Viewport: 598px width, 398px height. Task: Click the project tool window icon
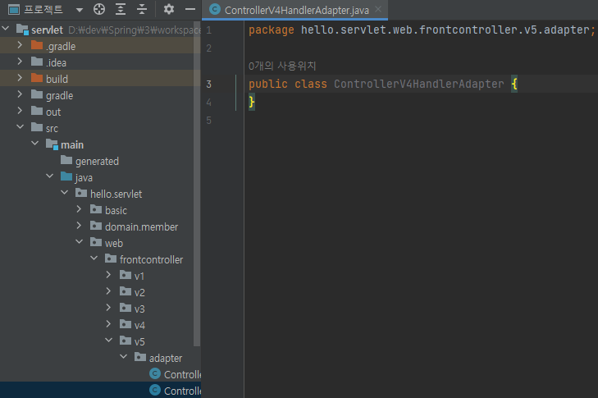(x=14, y=10)
